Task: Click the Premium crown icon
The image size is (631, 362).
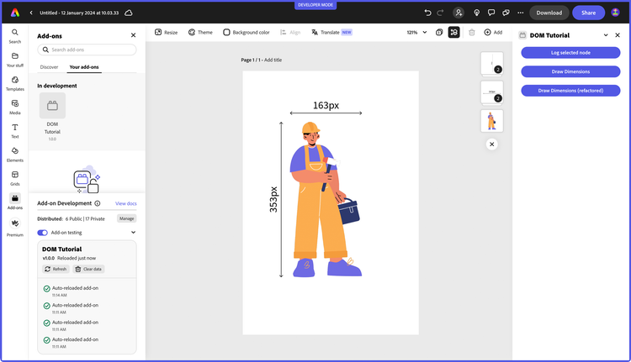Action: coord(15,226)
